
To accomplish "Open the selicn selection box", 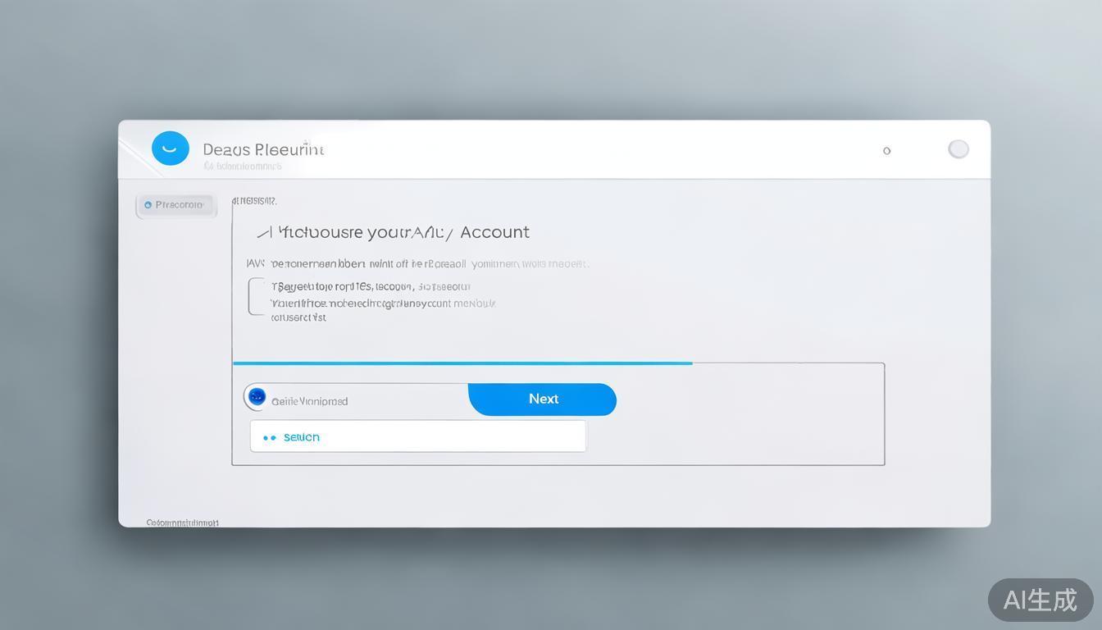I will pyautogui.click(x=418, y=436).
